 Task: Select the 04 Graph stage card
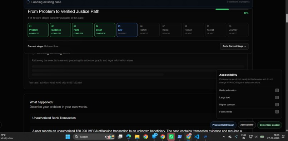(105, 30)
